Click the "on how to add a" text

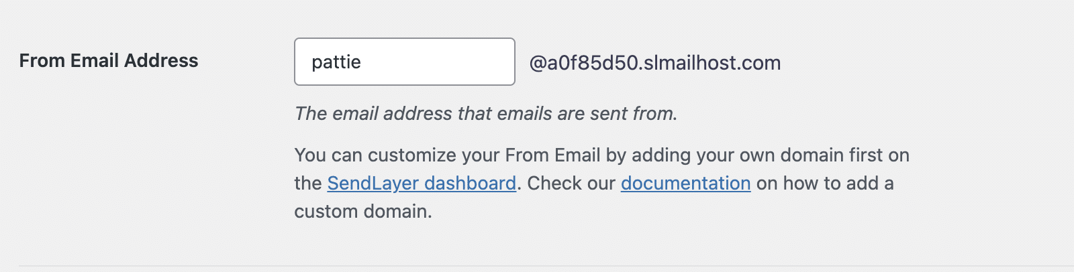825,183
